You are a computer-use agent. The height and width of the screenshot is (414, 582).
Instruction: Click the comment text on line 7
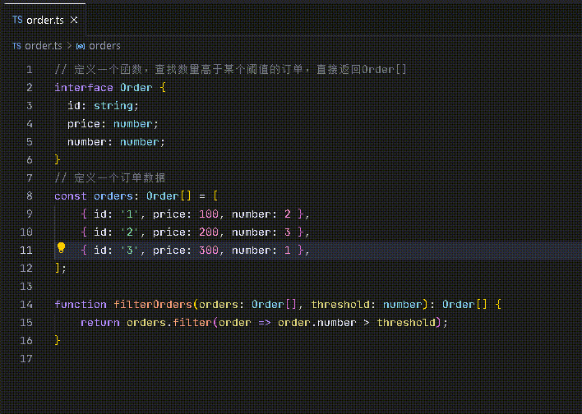click(119, 178)
